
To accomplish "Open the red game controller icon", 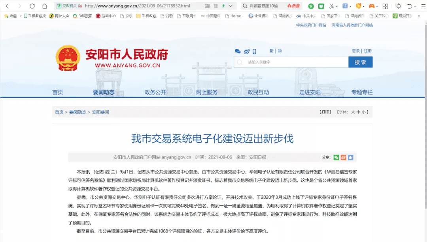I will (371, 6).
